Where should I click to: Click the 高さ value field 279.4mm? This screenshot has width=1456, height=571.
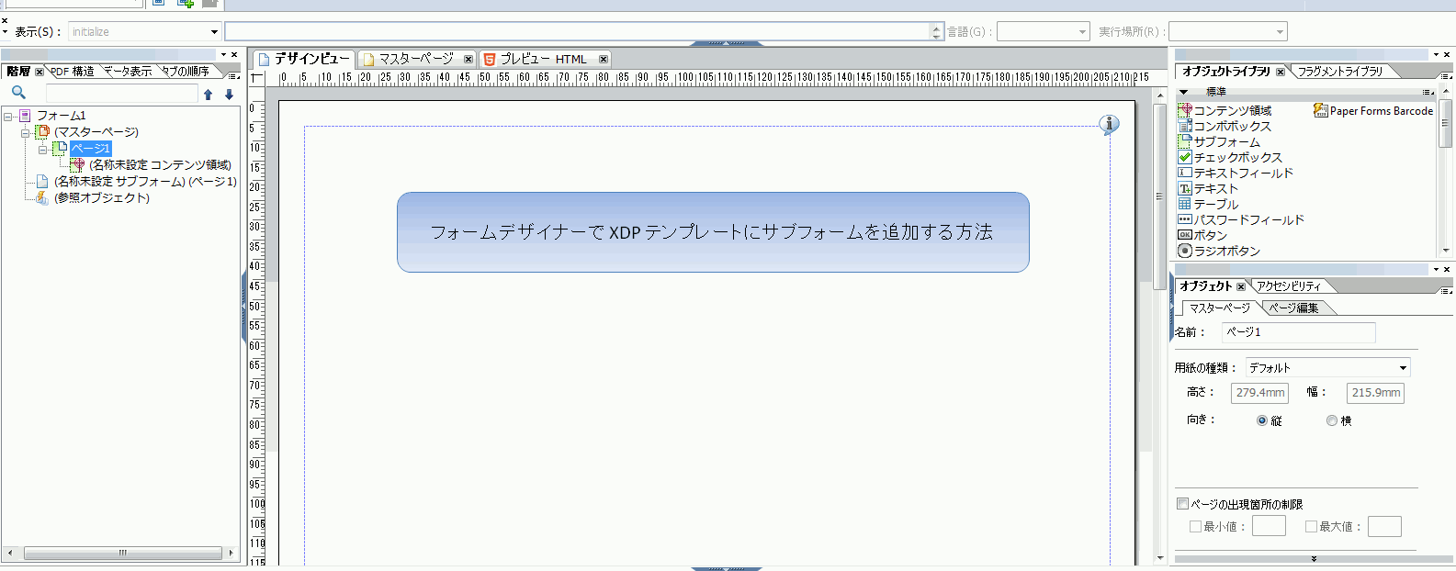[1259, 393]
